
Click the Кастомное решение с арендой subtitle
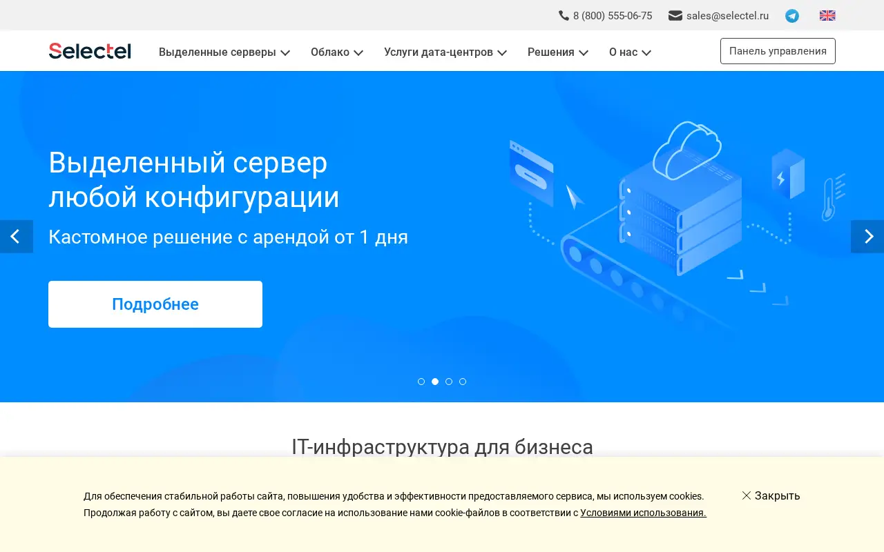(228, 237)
